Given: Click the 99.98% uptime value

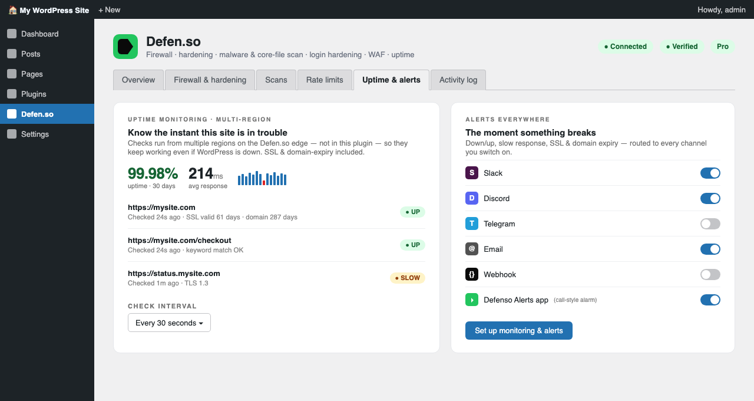Looking at the screenshot, I should click(x=153, y=173).
